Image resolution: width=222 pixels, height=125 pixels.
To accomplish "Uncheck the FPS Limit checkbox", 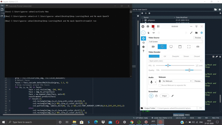I will click(x=197, y=66).
